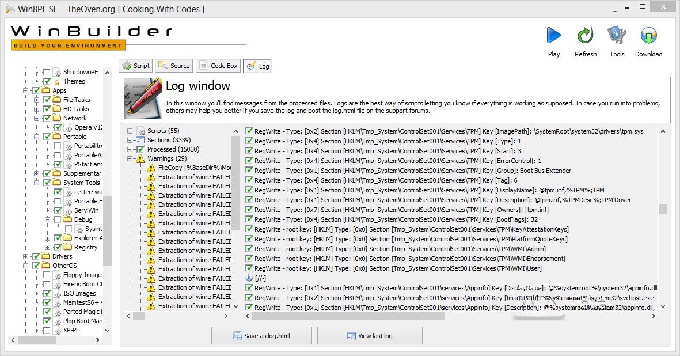The height and width of the screenshot is (356, 680).
Task: Click the log entries vertical scrollbar thumb
Action: [x=663, y=209]
